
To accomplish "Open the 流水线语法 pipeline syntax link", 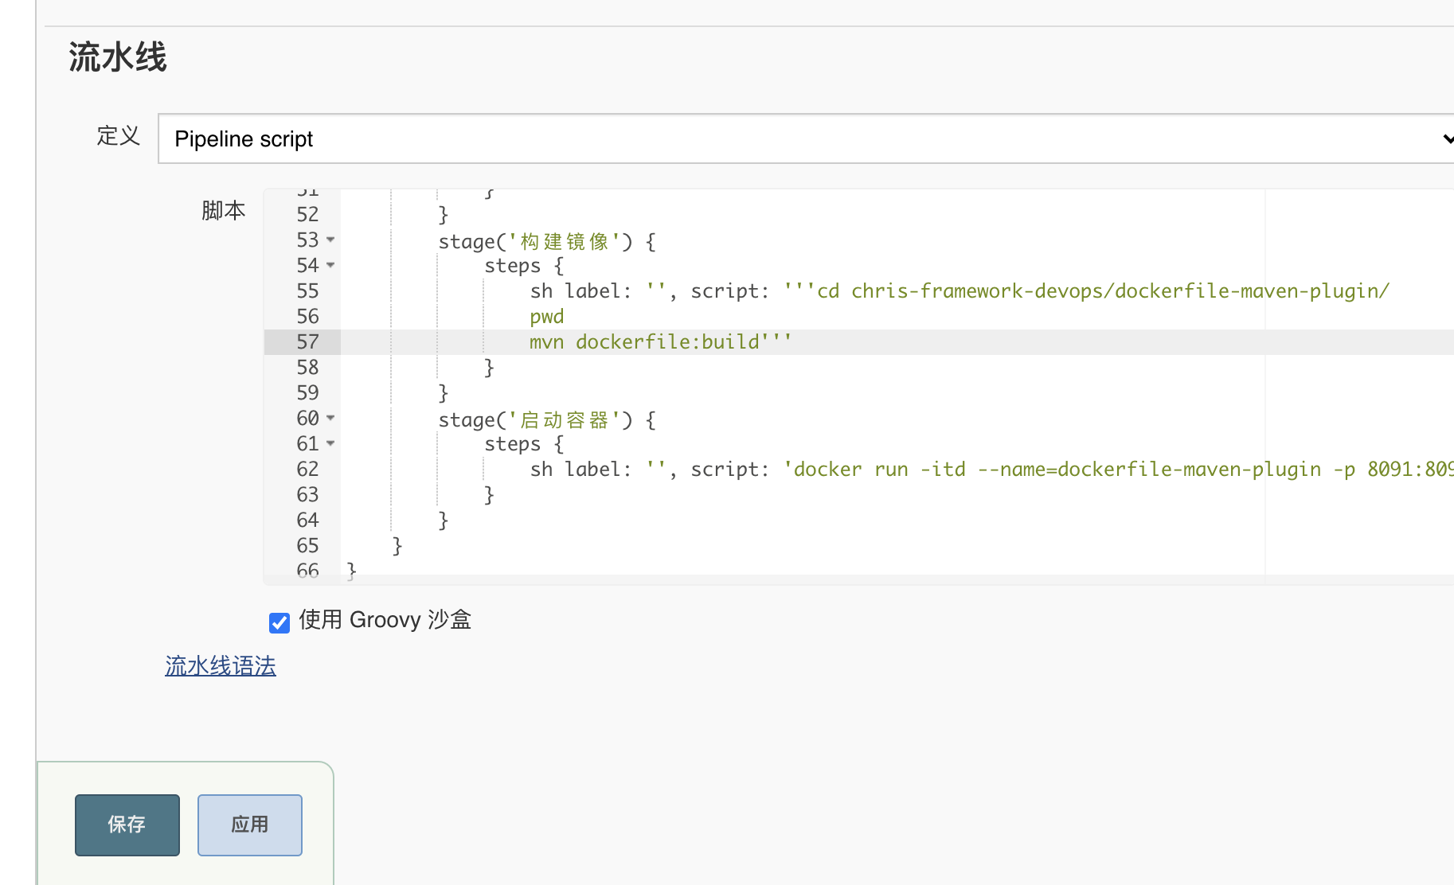I will click(221, 666).
